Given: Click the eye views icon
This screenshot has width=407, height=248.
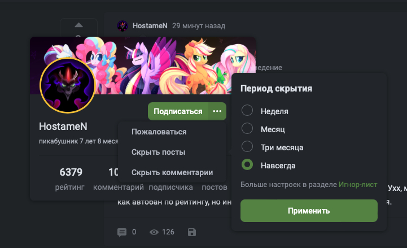Looking at the screenshot, I should point(154,232).
